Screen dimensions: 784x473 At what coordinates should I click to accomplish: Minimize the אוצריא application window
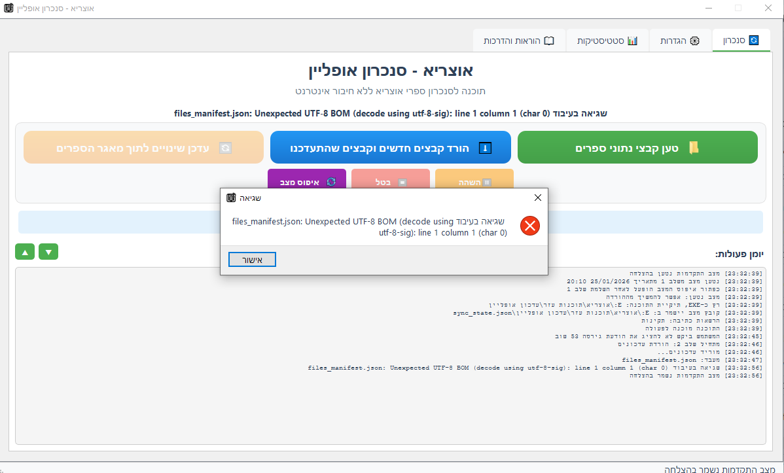point(708,9)
